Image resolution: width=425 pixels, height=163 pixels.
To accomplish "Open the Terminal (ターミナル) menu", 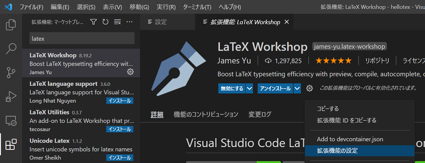I will click(197, 7).
